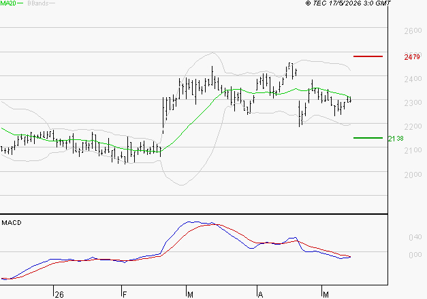The image size is (427, 299).
Task: Click the 2200 price axis label
Action: [x=413, y=126]
